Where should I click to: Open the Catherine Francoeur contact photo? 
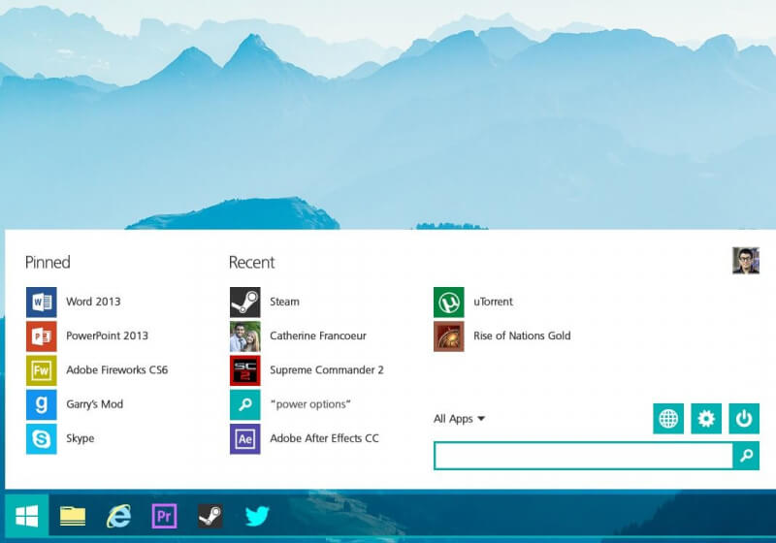point(245,336)
